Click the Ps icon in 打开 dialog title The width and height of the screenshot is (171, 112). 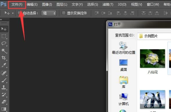110,24
